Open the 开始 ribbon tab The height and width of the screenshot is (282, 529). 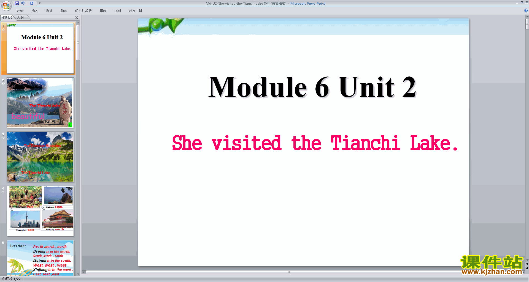20,11
